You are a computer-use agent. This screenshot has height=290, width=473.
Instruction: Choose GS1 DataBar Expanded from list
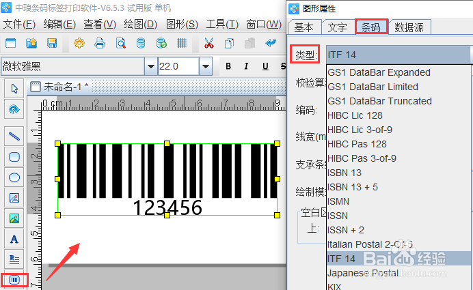398,72
